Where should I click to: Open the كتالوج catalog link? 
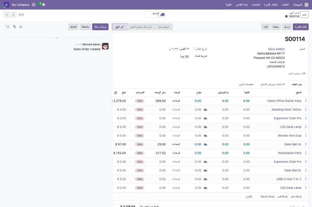249,197
